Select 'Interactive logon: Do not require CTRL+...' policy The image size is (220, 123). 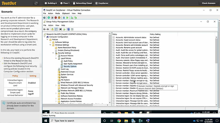(x=132, y=98)
